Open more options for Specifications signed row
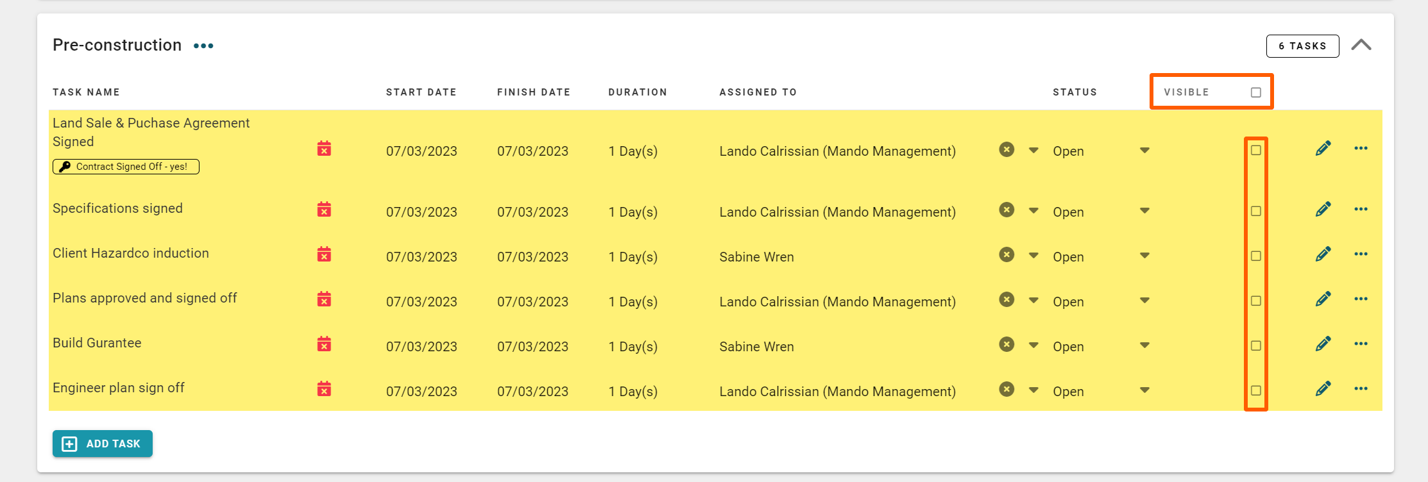1428x482 pixels. (x=1361, y=210)
